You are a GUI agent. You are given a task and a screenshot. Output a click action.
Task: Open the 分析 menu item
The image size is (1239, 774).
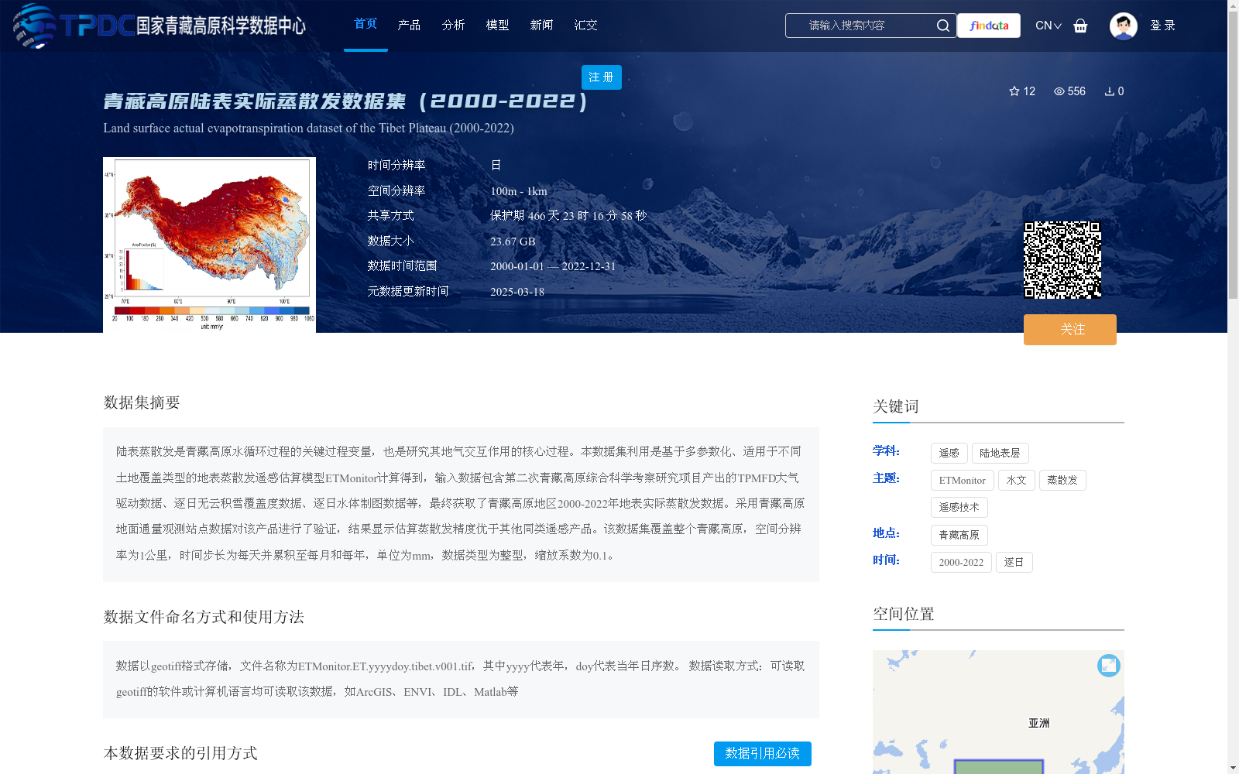tap(453, 26)
